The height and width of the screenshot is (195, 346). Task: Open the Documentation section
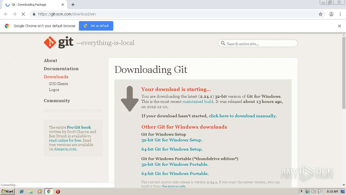61,69
